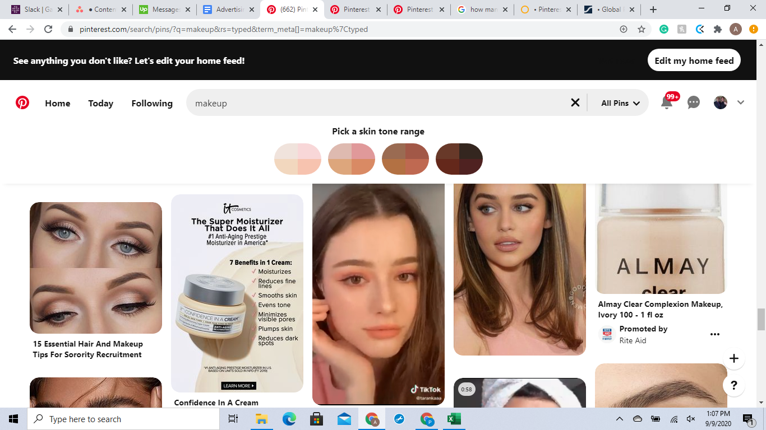Open the Following page
The image size is (766, 430).
pos(152,103)
